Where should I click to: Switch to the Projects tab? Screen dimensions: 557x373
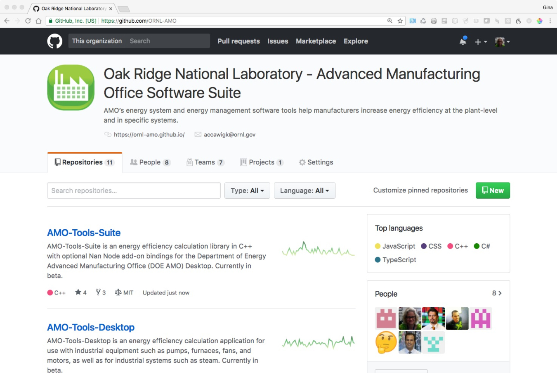click(262, 162)
